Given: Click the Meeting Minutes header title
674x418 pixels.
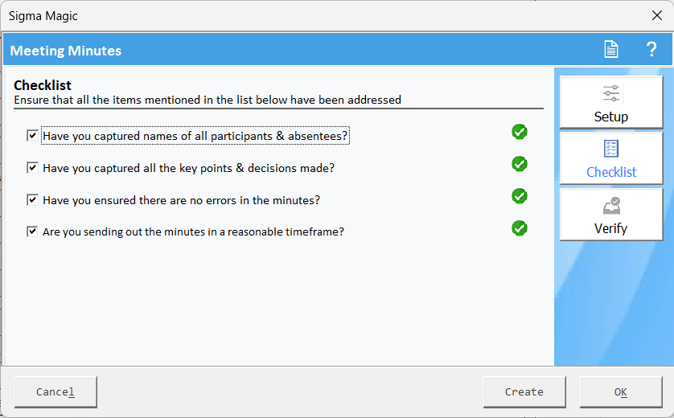Looking at the screenshot, I should tap(66, 51).
